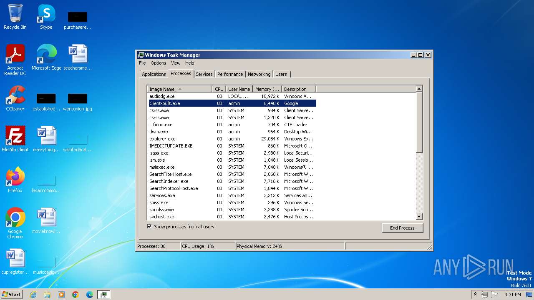The image size is (534, 300).
Task: Select the cupregister Word document icon
Action: tap(15, 262)
